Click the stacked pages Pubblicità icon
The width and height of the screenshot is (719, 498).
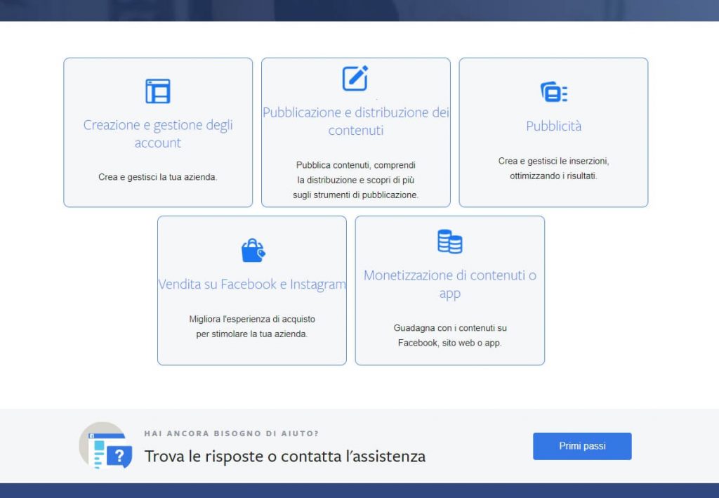coord(553,92)
